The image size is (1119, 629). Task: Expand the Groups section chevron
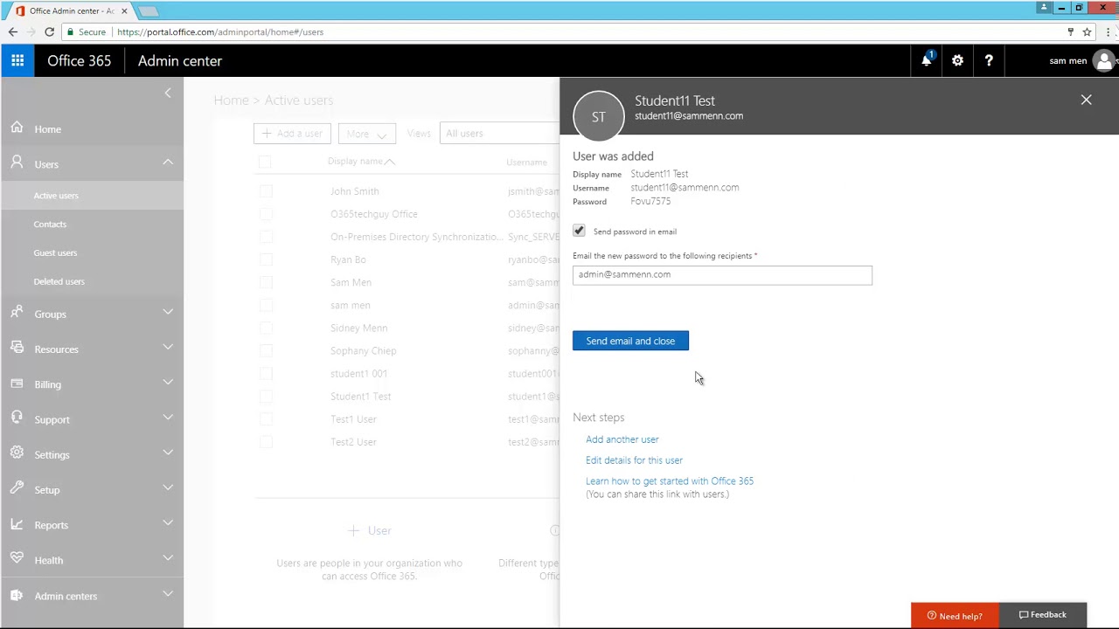tap(168, 313)
